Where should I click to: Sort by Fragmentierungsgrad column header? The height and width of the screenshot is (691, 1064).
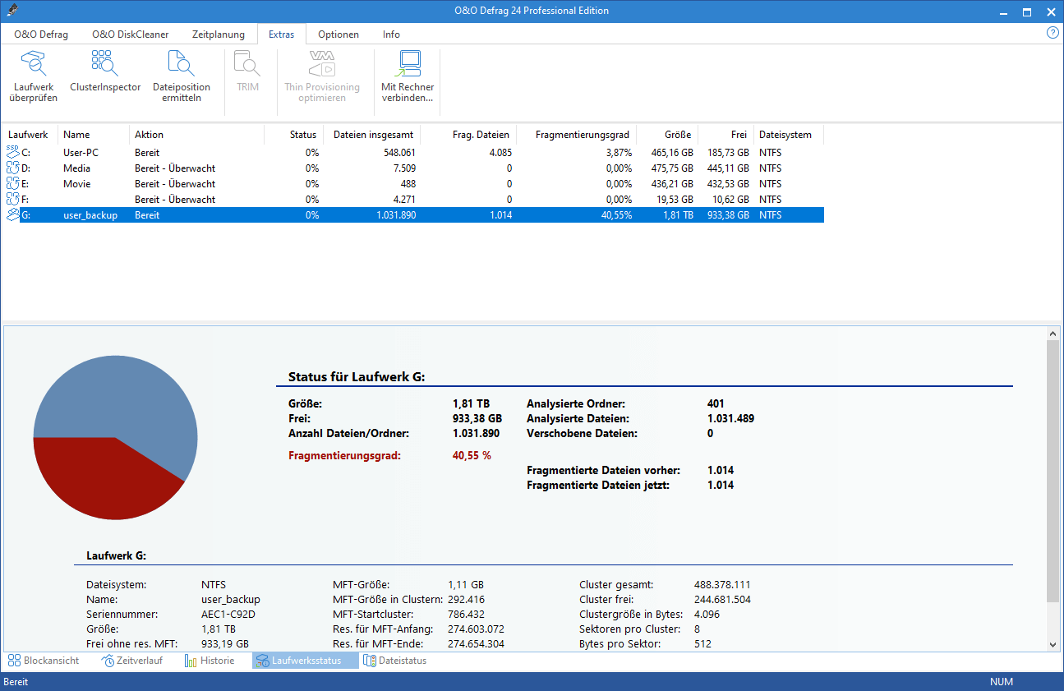[x=582, y=135]
